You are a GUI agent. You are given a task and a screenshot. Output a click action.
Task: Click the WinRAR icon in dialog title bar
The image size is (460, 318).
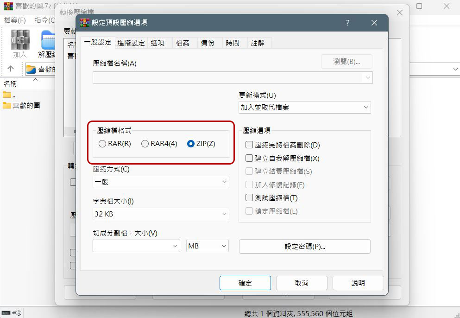click(85, 23)
